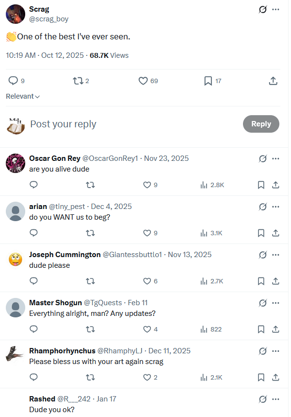This screenshot has height=417, width=291.
Task: Expand the Relevant sort dropdown
Action: [x=23, y=96]
